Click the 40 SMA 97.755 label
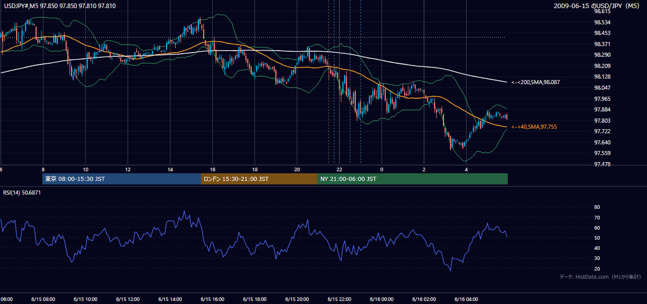Viewport: 647px width, 304px height. click(x=534, y=127)
